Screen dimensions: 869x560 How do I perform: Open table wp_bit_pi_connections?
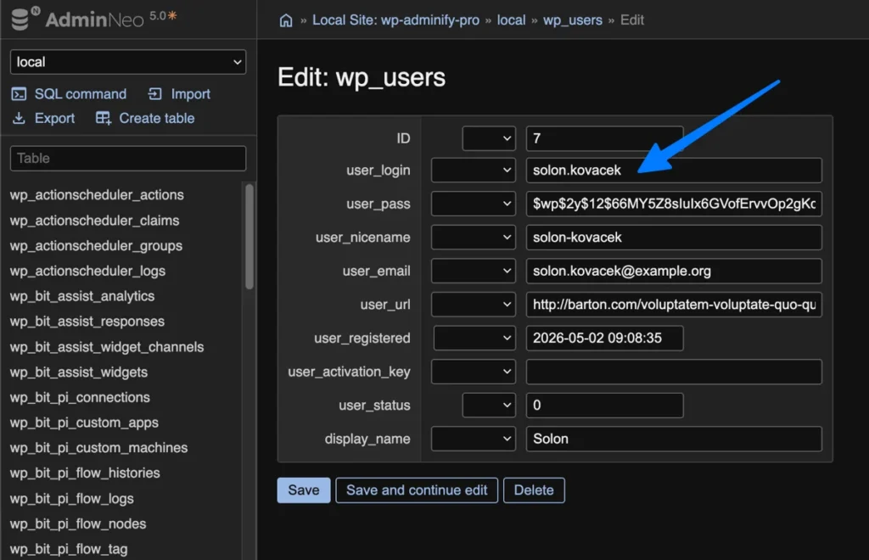pyautogui.click(x=80, y=398)
